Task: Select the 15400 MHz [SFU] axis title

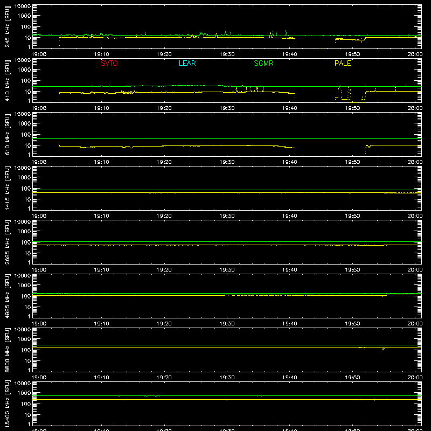Action: pyautogui.click(x=7, y=404)
